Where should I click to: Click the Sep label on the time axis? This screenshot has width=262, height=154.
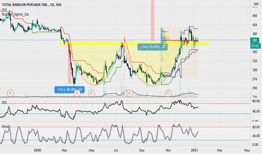pos(142,150)
